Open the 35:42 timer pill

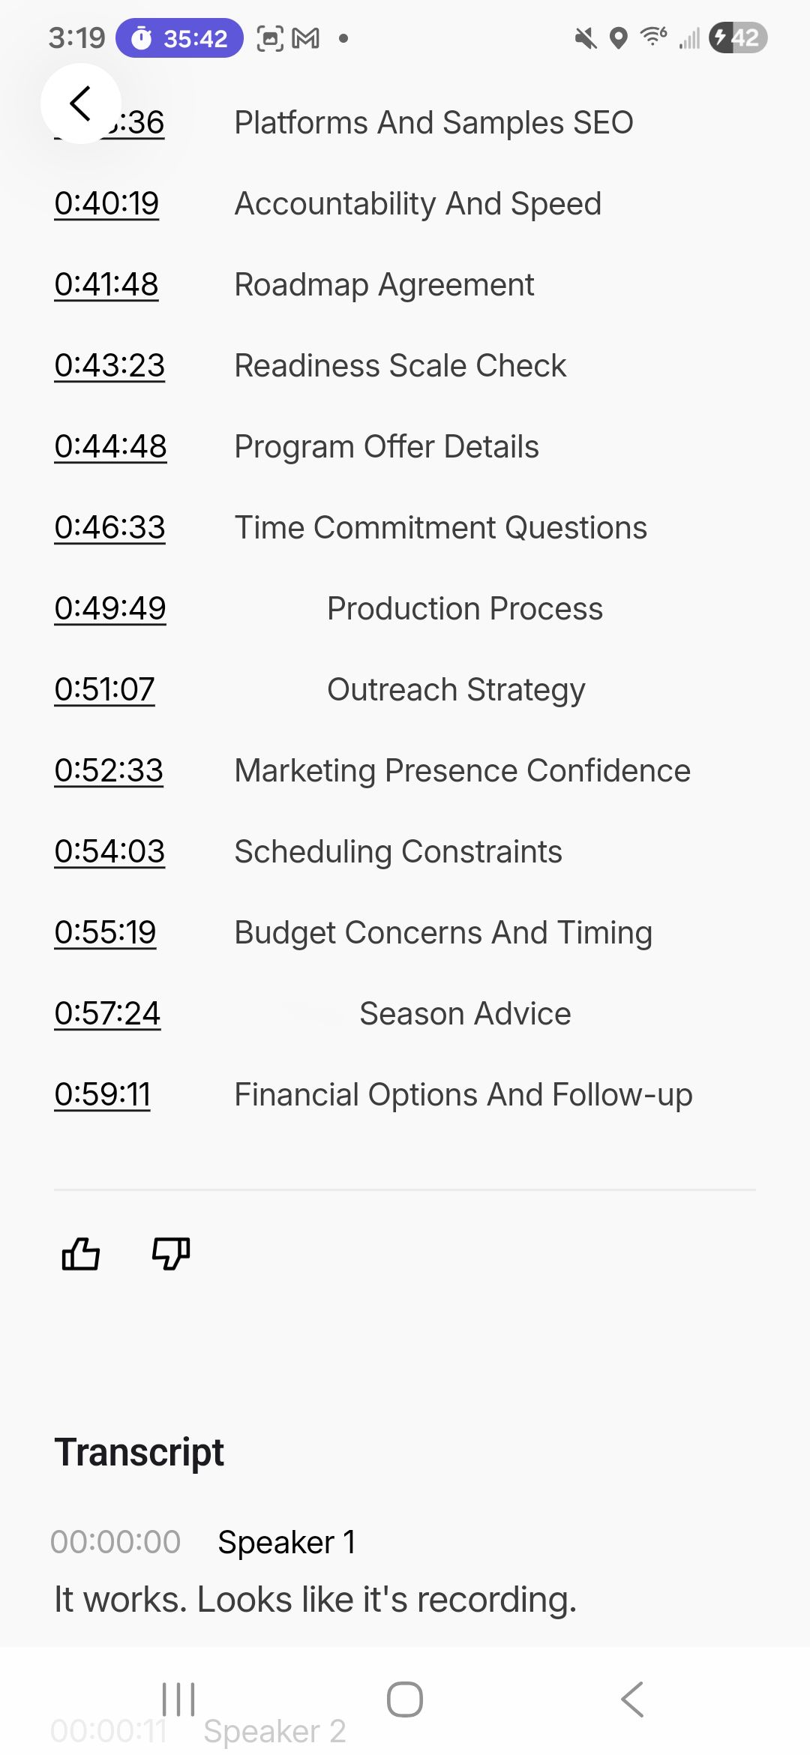tap(179, 38)
